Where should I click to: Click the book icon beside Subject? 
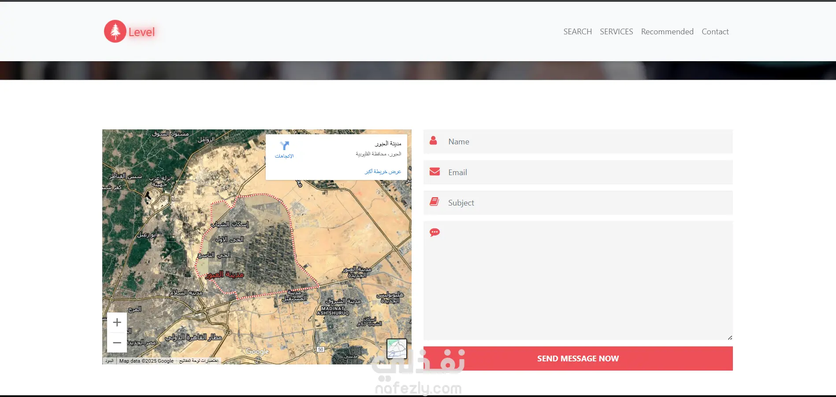(x=434, y=202)
